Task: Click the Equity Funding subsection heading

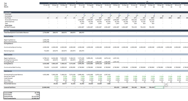Action: [x=9, y=36]
